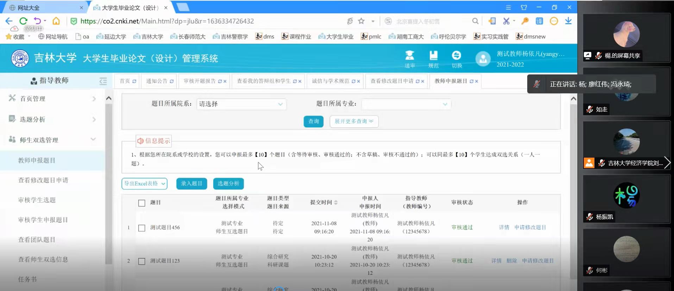
Task: Check the box for 测试题目123
Action: click(x=141, y=261)
